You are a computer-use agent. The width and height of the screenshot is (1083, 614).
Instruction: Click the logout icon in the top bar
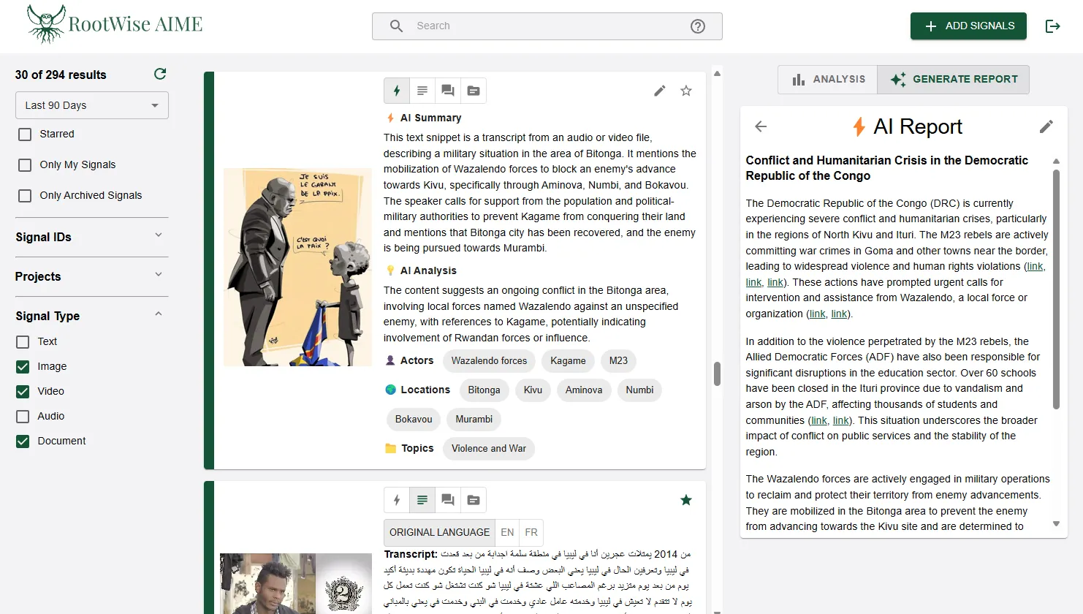pos(1053,26)
